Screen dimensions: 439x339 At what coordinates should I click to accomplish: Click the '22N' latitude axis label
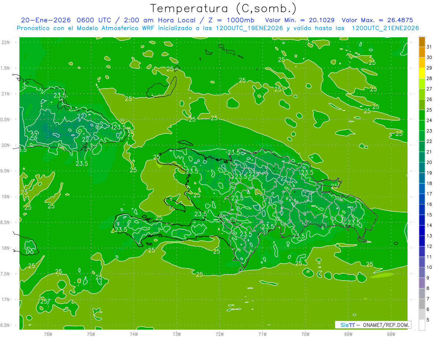click(x=5, y=42)
